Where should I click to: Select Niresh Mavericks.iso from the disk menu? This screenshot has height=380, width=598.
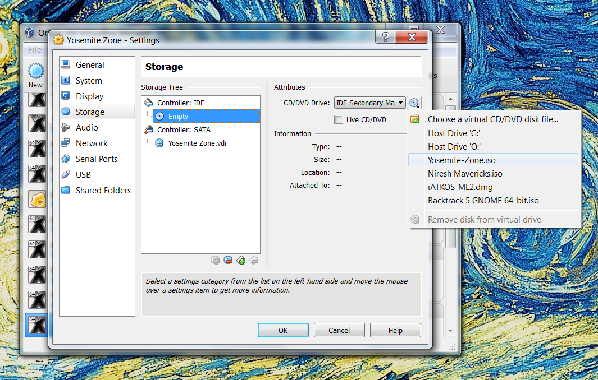pyautogui.click(x=494, y=174)
